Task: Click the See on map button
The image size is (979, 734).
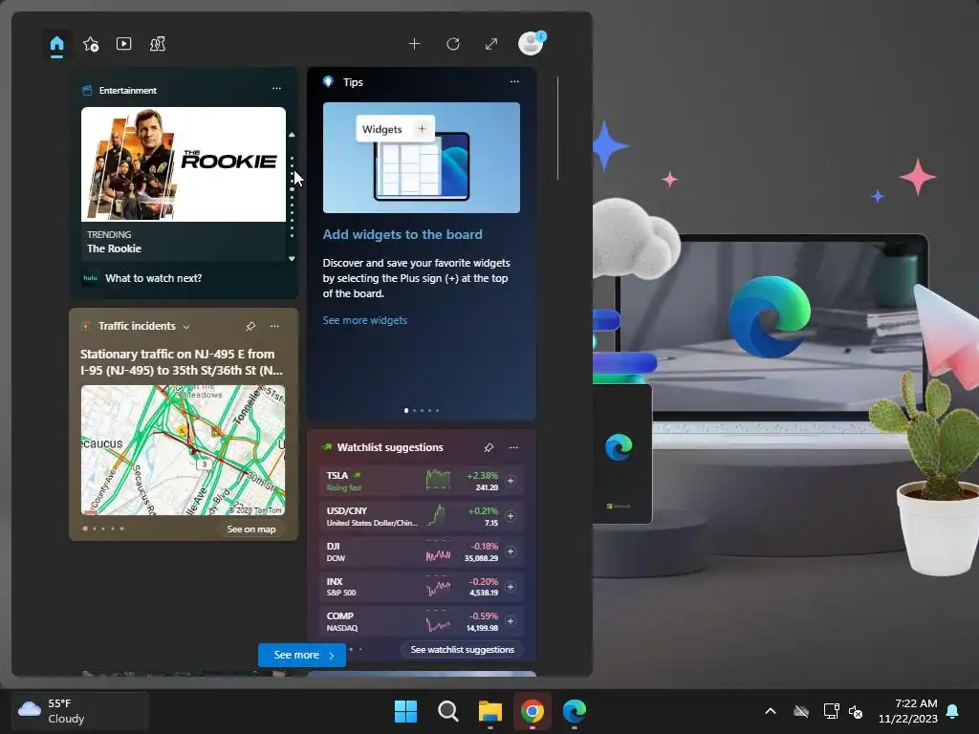Action: pyautogui.click(x=251, y=529)
